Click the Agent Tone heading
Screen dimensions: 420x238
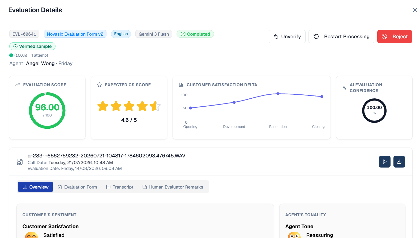coord(299,226)
